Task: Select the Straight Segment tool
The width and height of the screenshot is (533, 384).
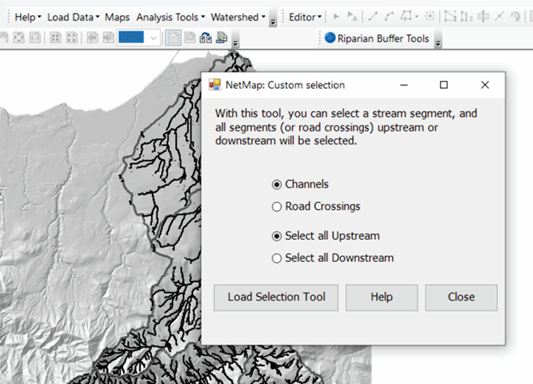Action: tap(373, 16)
